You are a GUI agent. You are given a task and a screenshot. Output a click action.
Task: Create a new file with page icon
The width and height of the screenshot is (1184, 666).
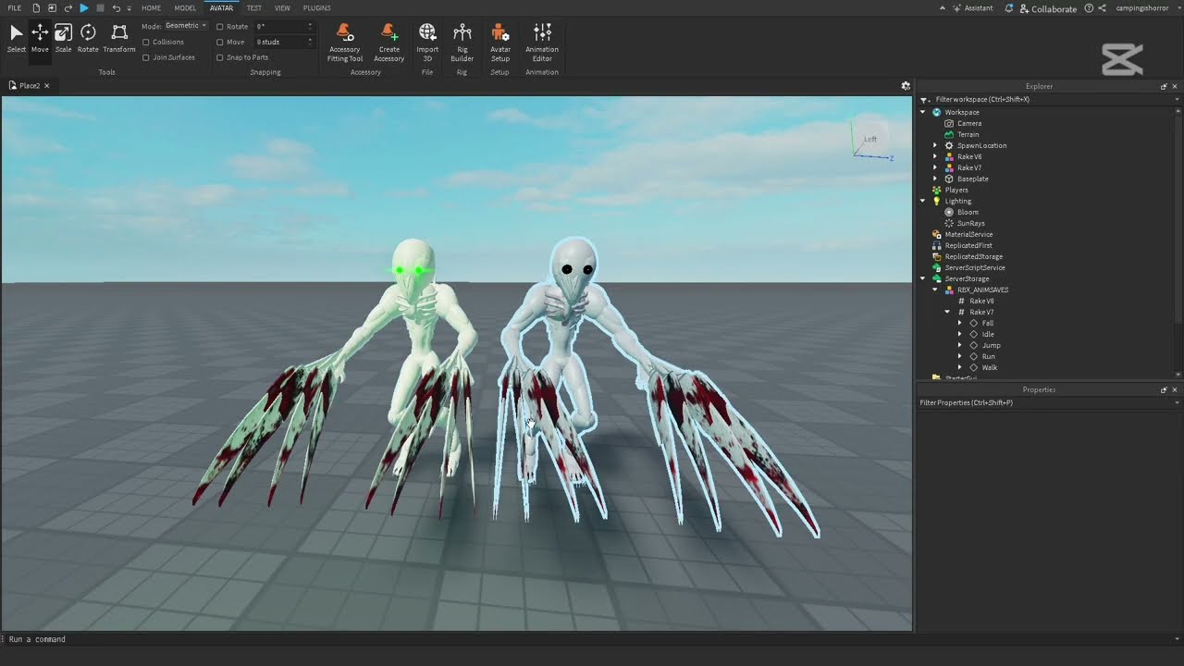pyautogui.click(x=36, y=8)
